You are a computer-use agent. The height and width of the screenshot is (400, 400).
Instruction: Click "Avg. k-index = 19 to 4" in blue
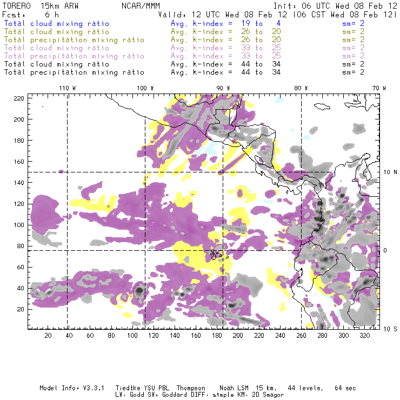(x=226, y=23)
